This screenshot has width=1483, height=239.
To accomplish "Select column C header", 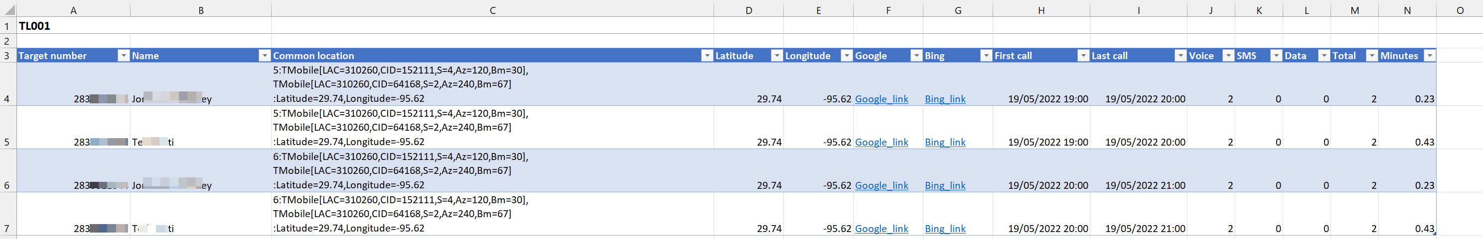I will coord(492,10).
